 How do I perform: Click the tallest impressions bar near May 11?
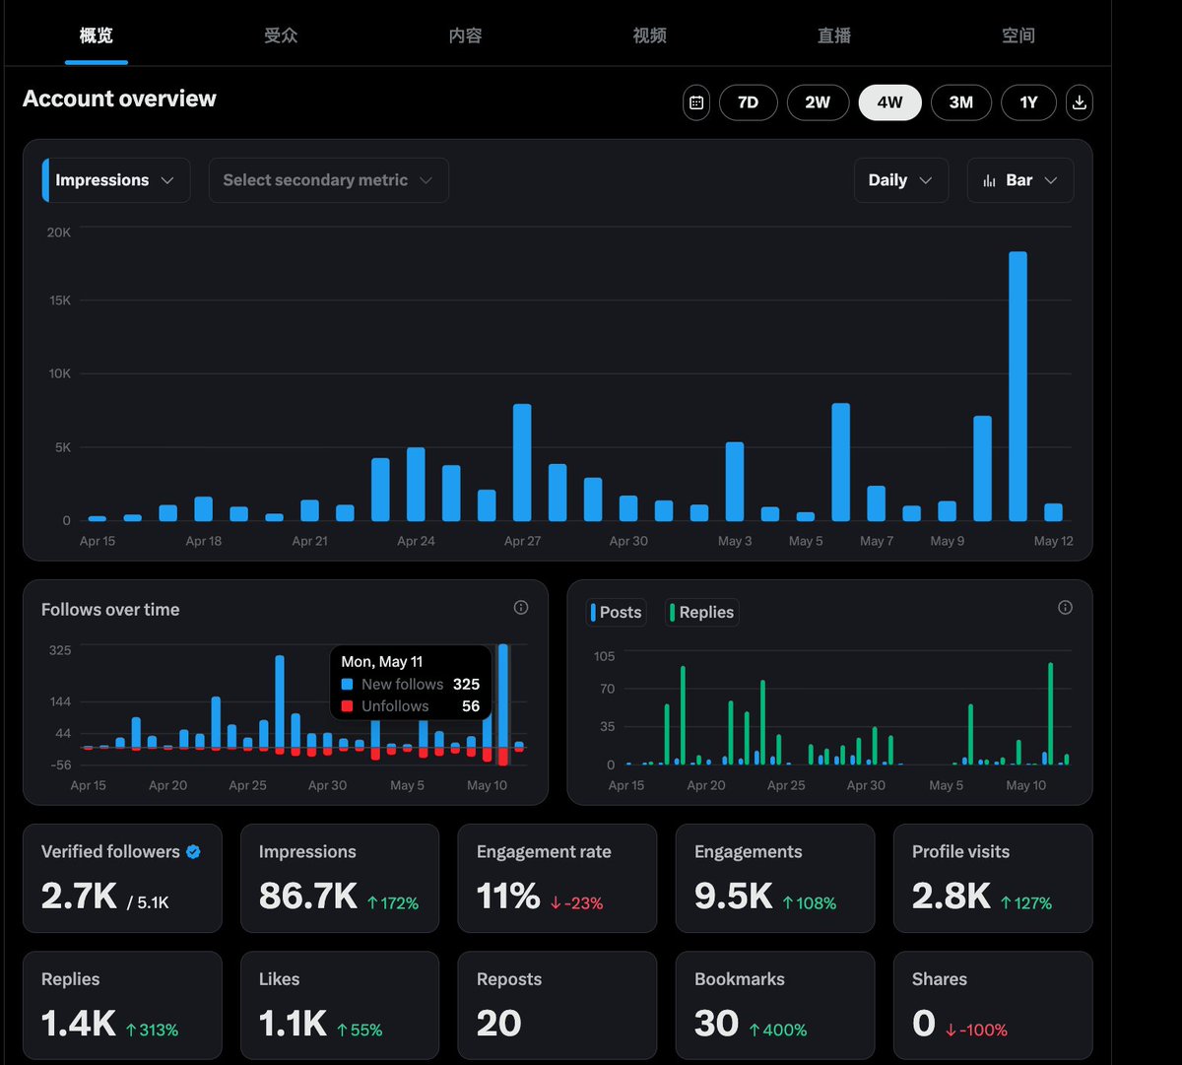(1018, 386)
